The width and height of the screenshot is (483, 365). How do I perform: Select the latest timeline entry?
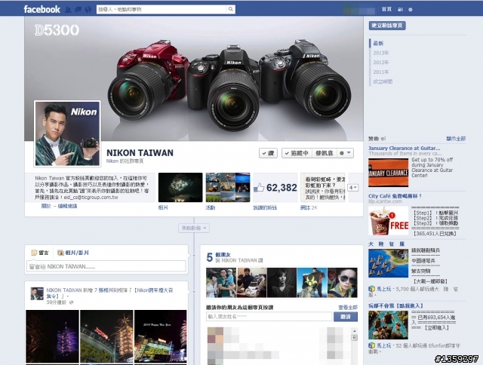click(x=378, y=43)
